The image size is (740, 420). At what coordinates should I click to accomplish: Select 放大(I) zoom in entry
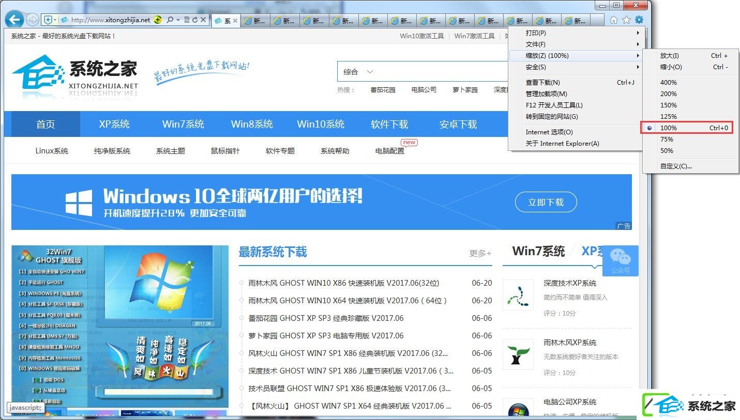(x=691, y=56)
